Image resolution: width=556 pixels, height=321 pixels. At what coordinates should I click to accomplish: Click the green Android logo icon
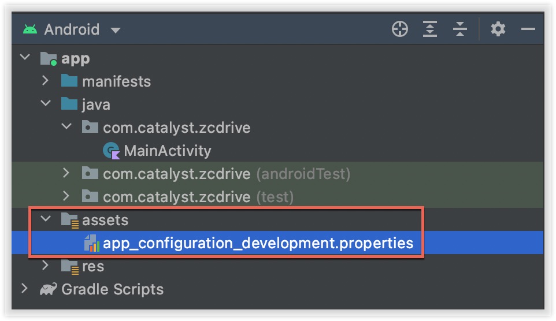(30, 29)
